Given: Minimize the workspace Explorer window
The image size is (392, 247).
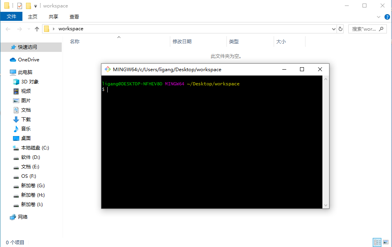Looking at the screenshot, I should click(x=346, y=6).
